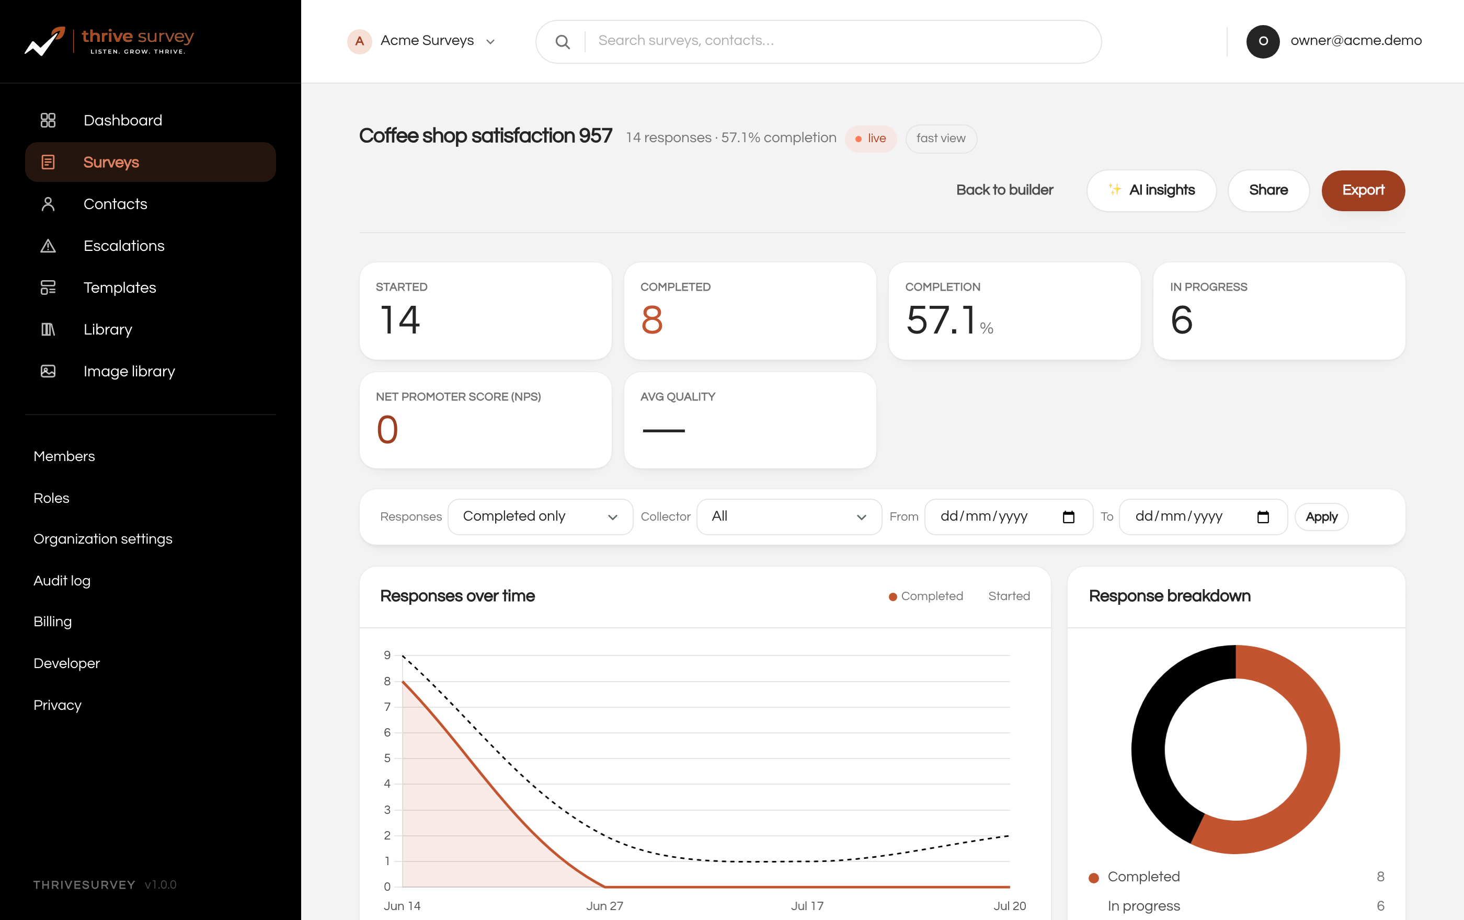
Task: Open Organization settings
Action: coord(103,539)
